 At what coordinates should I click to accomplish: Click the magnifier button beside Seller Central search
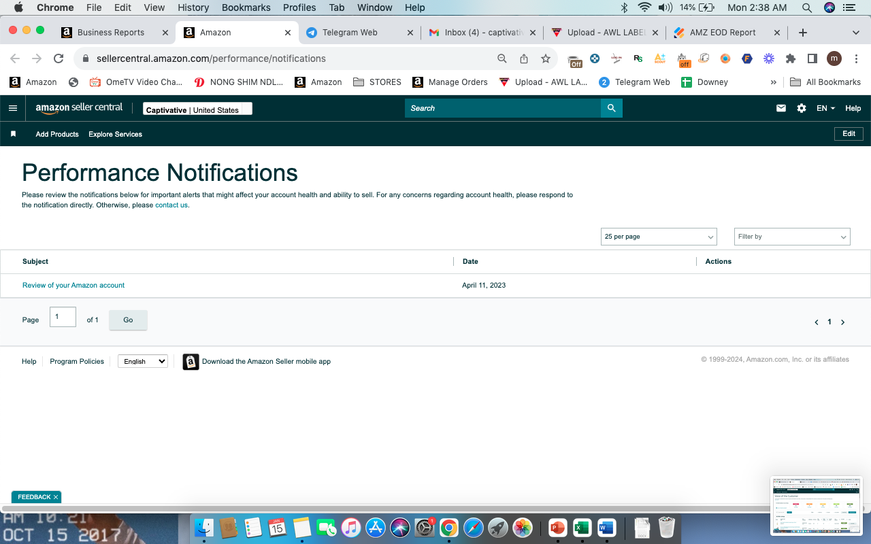pyautogui.click(x=612, y=108)
